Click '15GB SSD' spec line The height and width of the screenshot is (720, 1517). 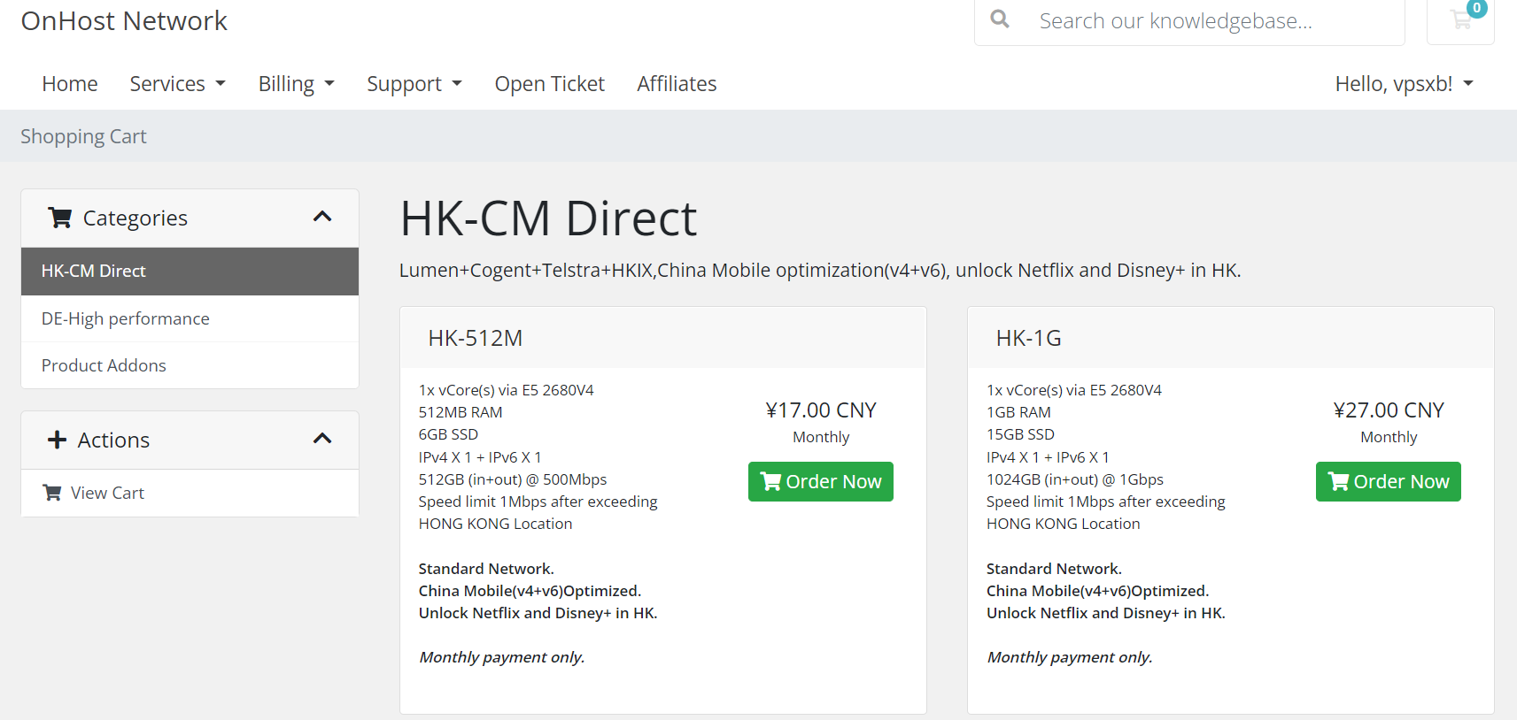[x=1020, y=434]
